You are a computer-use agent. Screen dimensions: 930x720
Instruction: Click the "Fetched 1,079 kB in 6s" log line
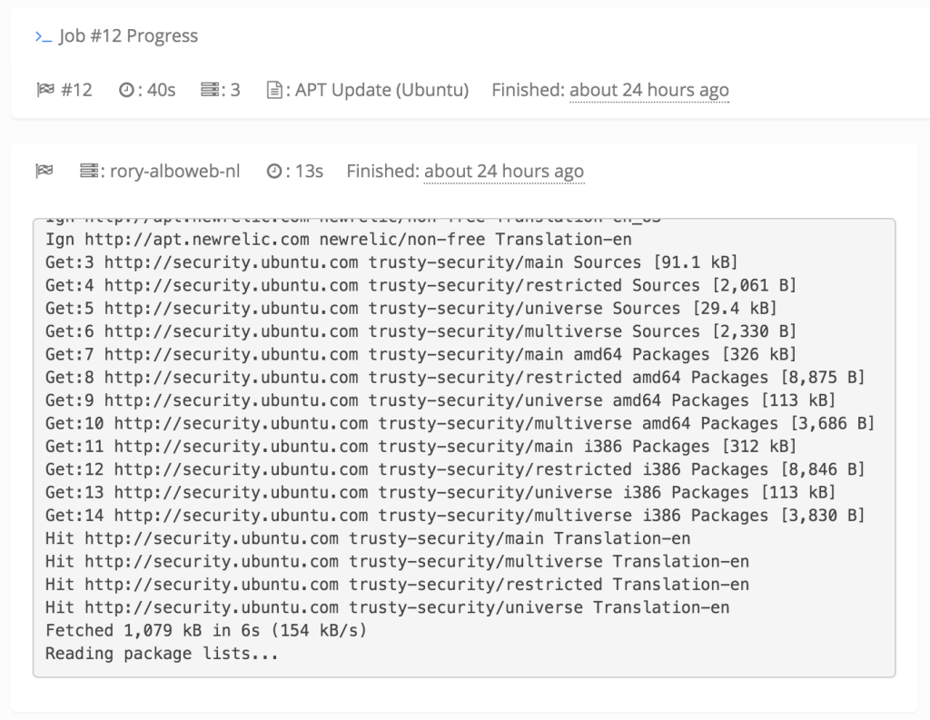pos(205,630)
